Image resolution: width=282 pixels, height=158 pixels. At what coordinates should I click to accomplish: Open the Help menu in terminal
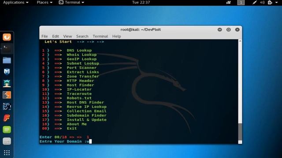[x=116, y=36]
